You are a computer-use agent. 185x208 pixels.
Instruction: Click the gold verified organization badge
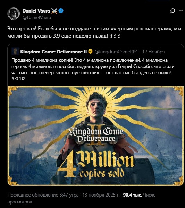point(90,52)
